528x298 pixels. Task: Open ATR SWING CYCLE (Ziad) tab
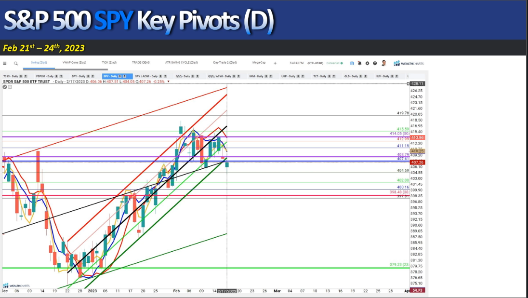point(182,63)
